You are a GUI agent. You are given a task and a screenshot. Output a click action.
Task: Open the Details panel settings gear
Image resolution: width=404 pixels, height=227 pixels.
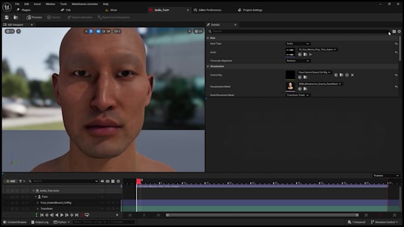(399, 31)
